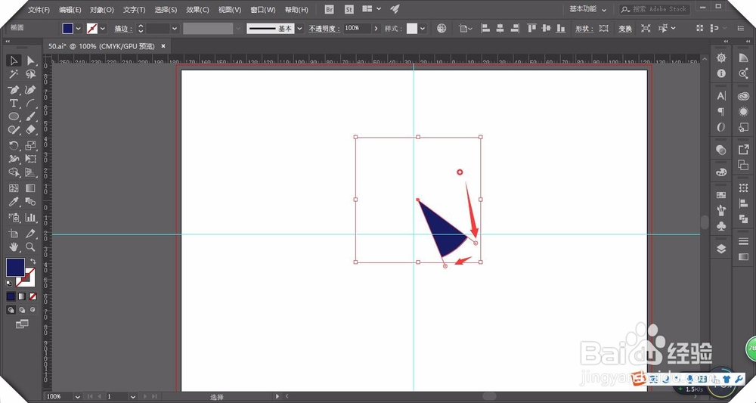Select the Gradient tool
Image resolution: width=756 pixels, height=403 pixels.
(x=30, y=188)
